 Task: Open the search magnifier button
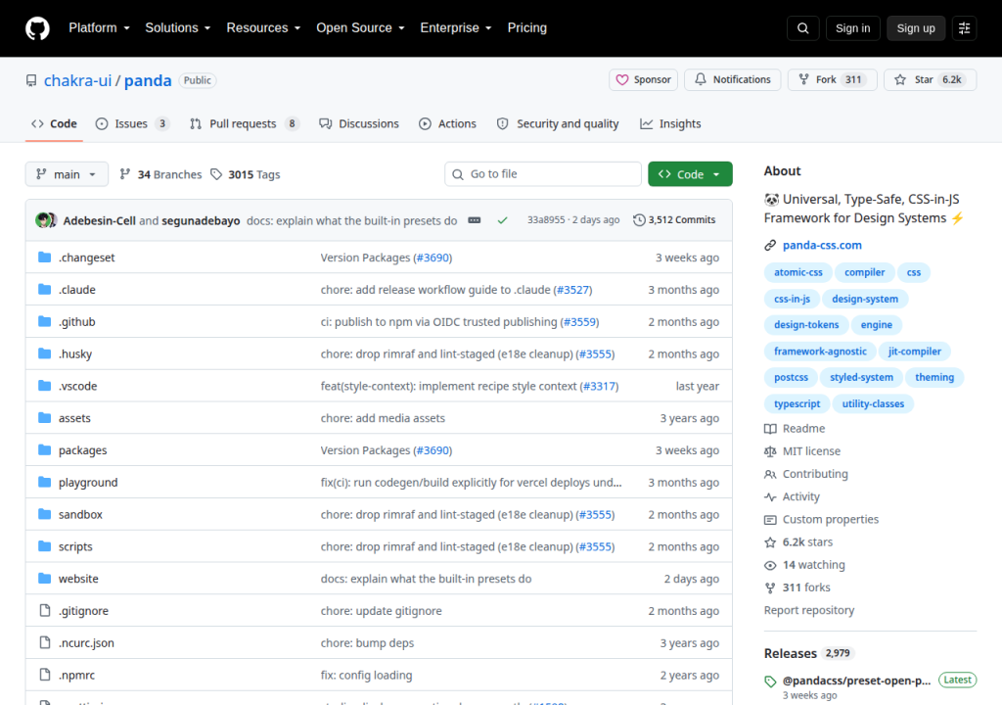pos(803,28)
